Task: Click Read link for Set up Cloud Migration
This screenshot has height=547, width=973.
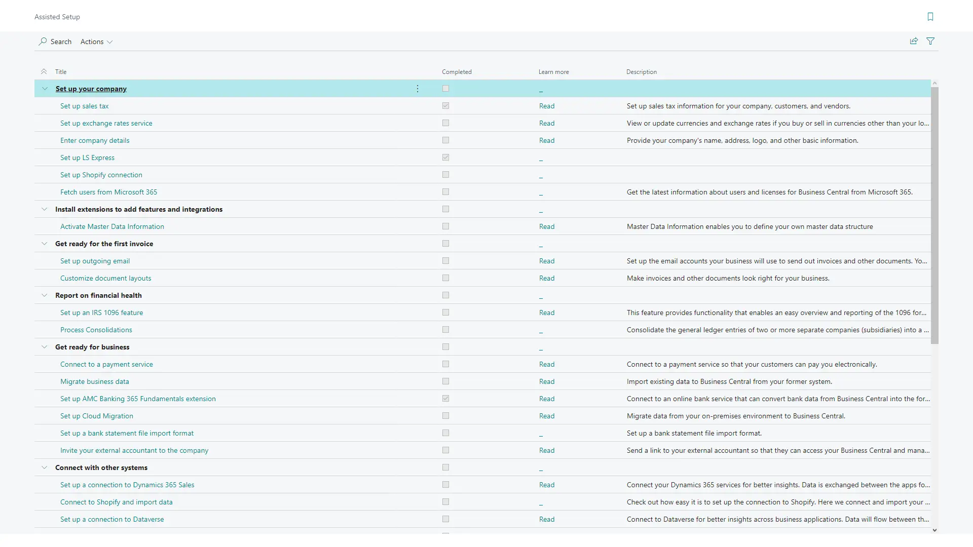Action: tap(546, 416)
